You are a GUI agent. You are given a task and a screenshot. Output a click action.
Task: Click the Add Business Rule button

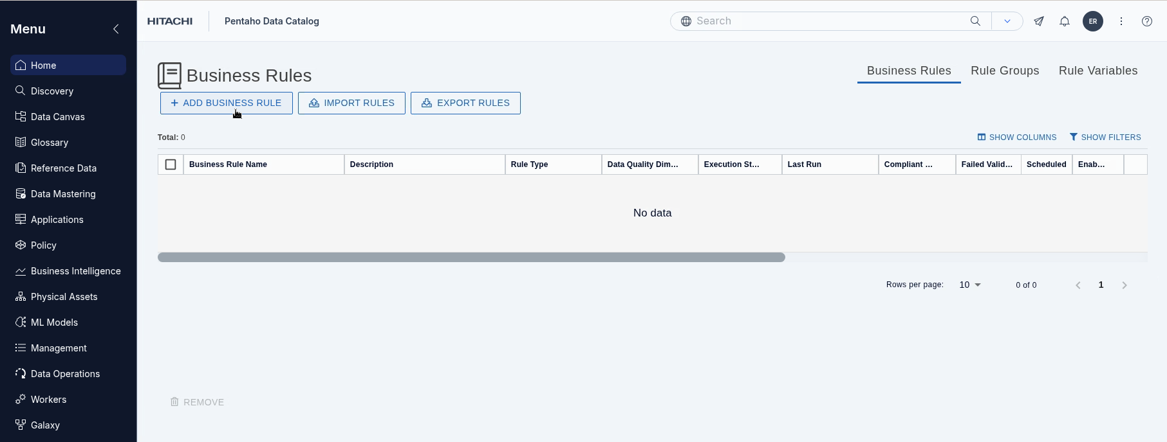tap(227, 103)
